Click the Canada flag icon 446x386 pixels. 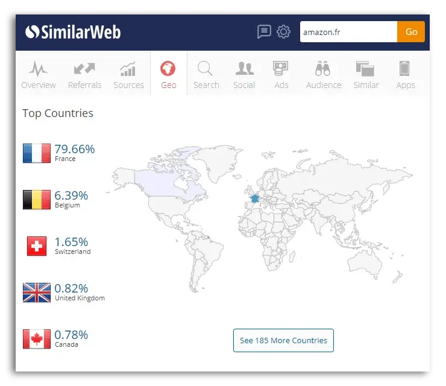[37, 339]
